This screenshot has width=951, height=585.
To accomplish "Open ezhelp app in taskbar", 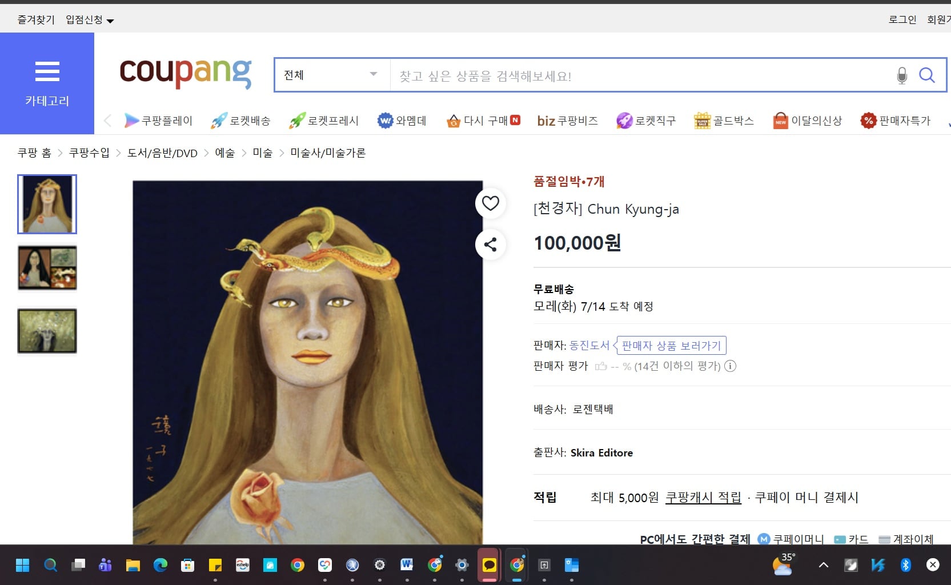I will click(242, 565).
